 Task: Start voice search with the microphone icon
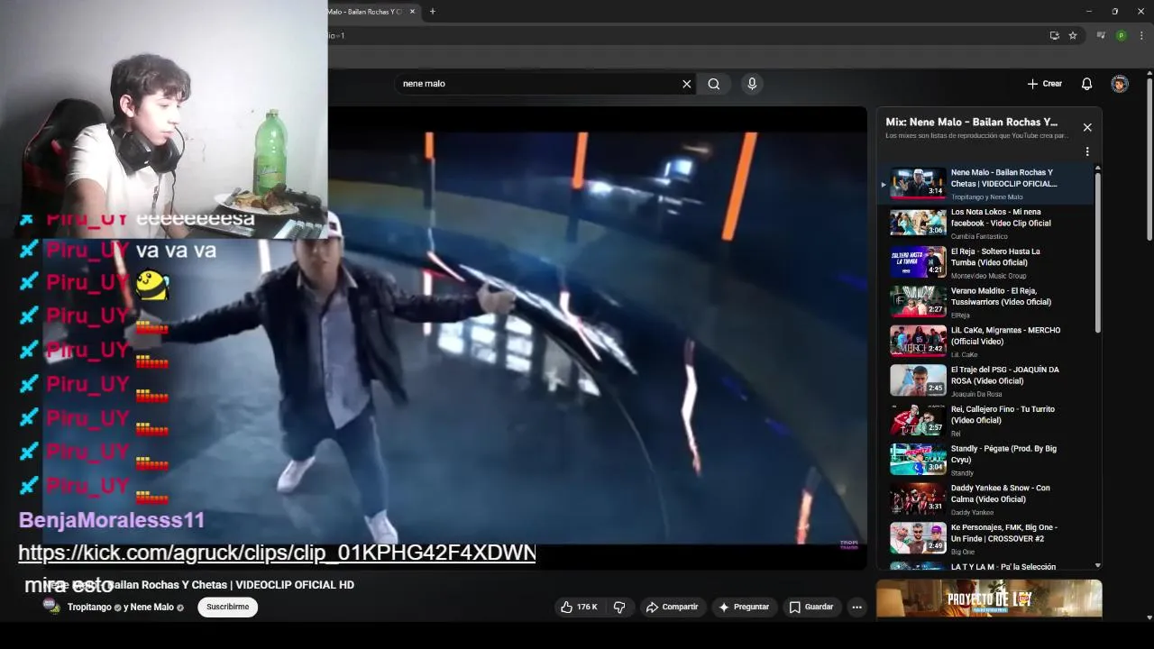[752, 84]
